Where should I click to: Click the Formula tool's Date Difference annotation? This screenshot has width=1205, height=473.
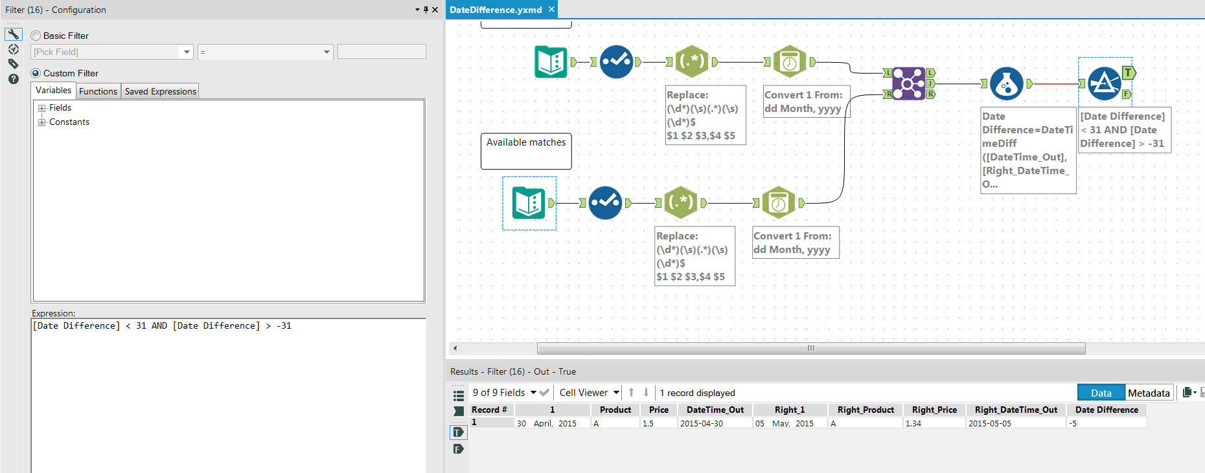point(1028,150)
